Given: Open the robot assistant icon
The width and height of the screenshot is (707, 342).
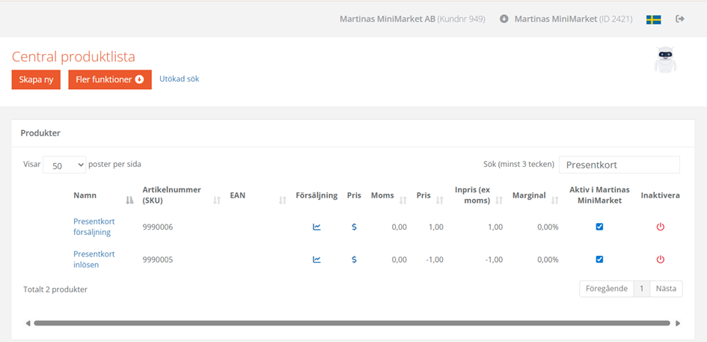Looking at the screenshot, I should (x=664, y=60).
